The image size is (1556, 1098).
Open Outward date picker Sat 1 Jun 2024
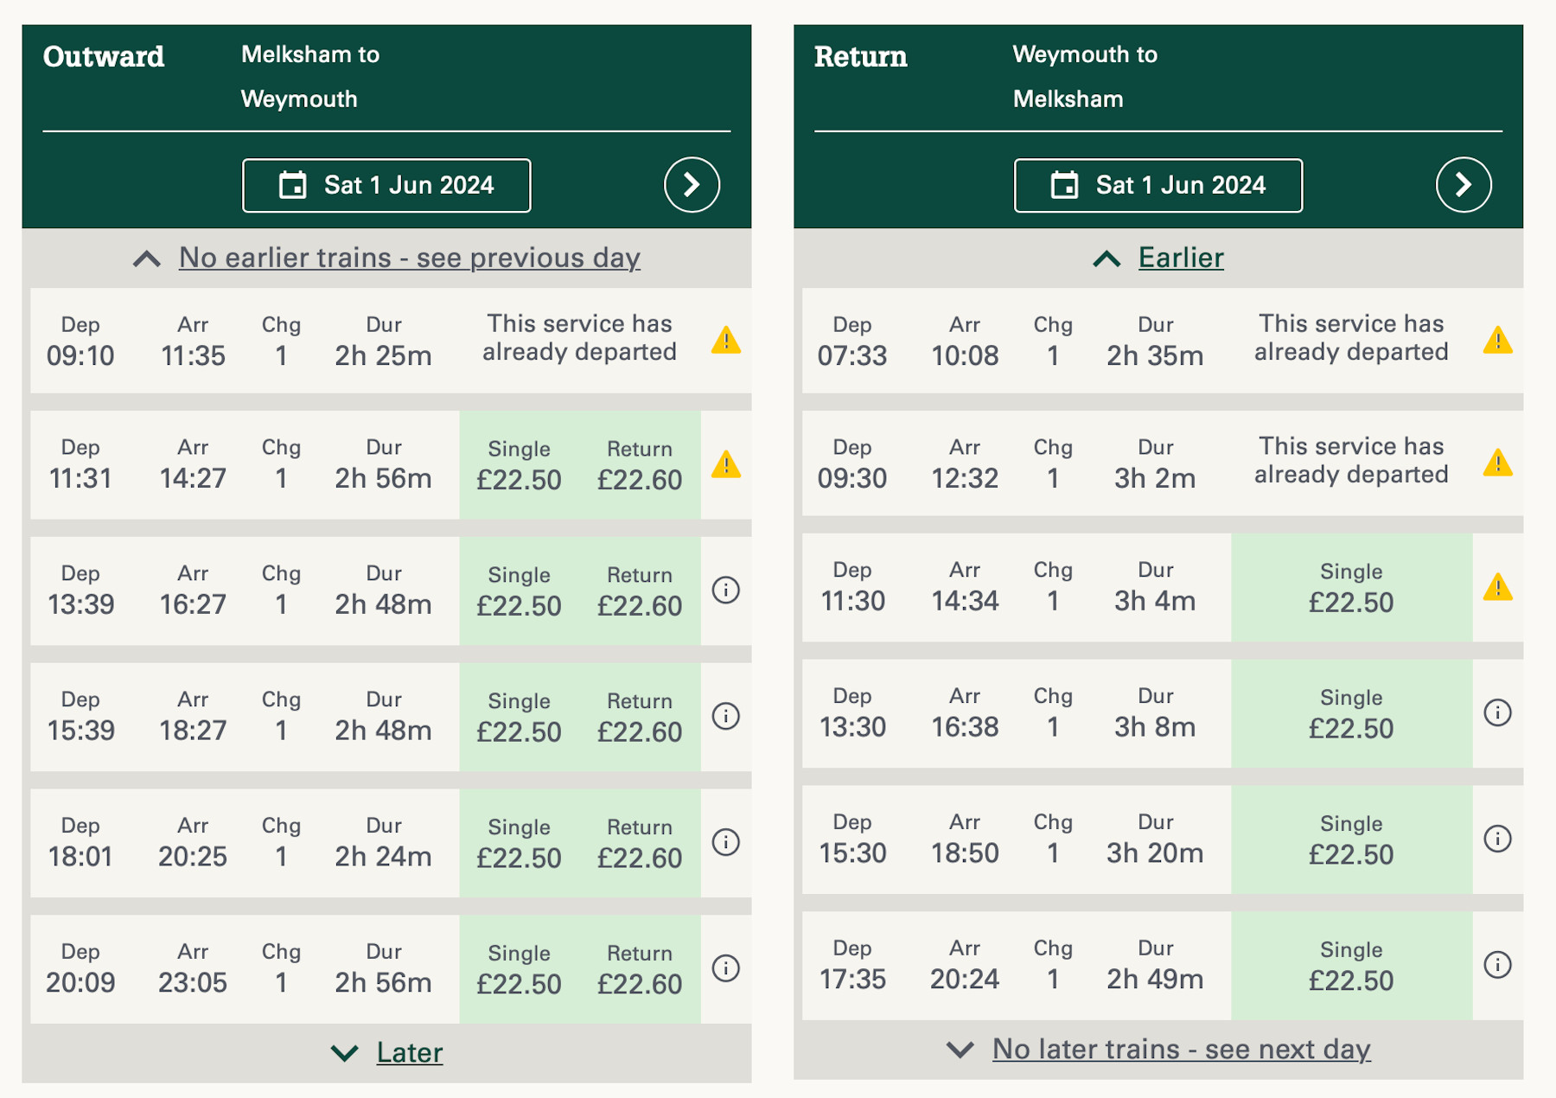pos(386,185)
